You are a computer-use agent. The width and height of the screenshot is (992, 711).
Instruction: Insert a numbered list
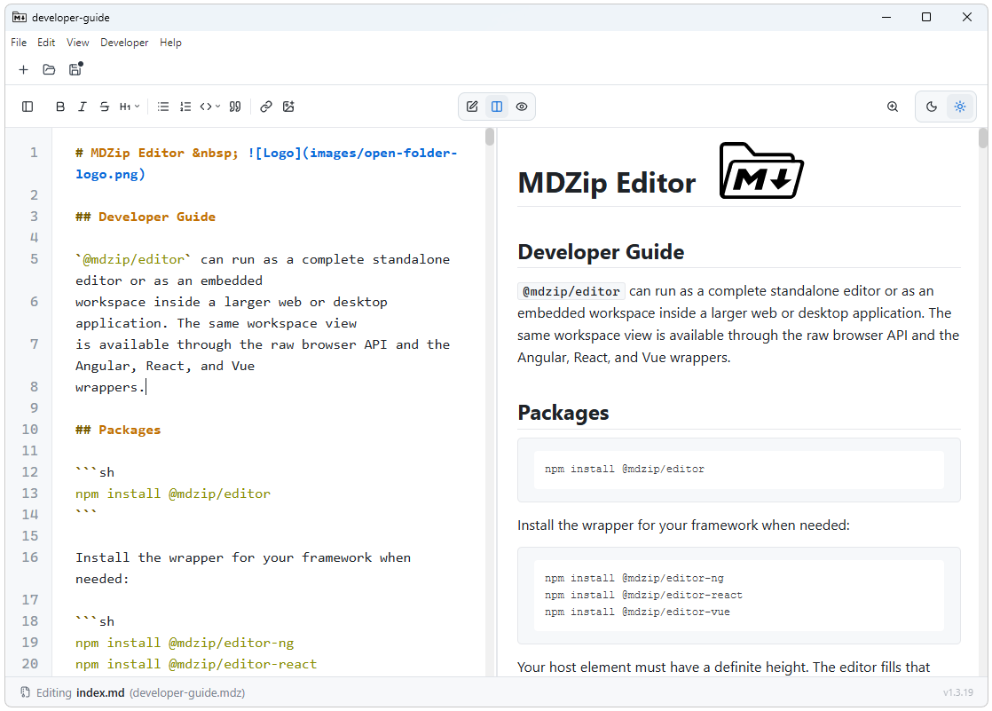[x=185, y=107]
